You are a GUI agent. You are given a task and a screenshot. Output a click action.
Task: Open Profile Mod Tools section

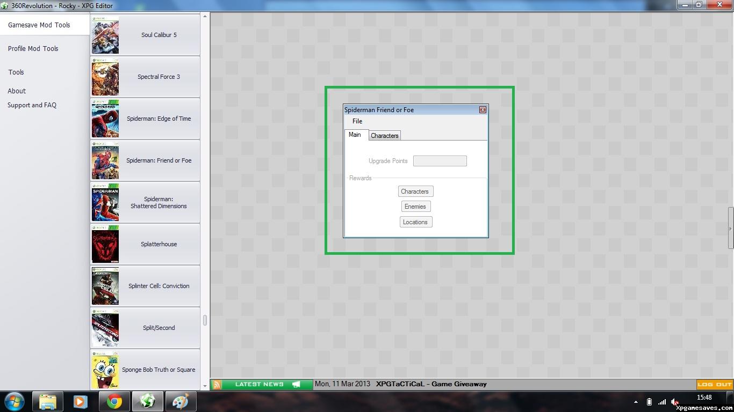(33, 48)
